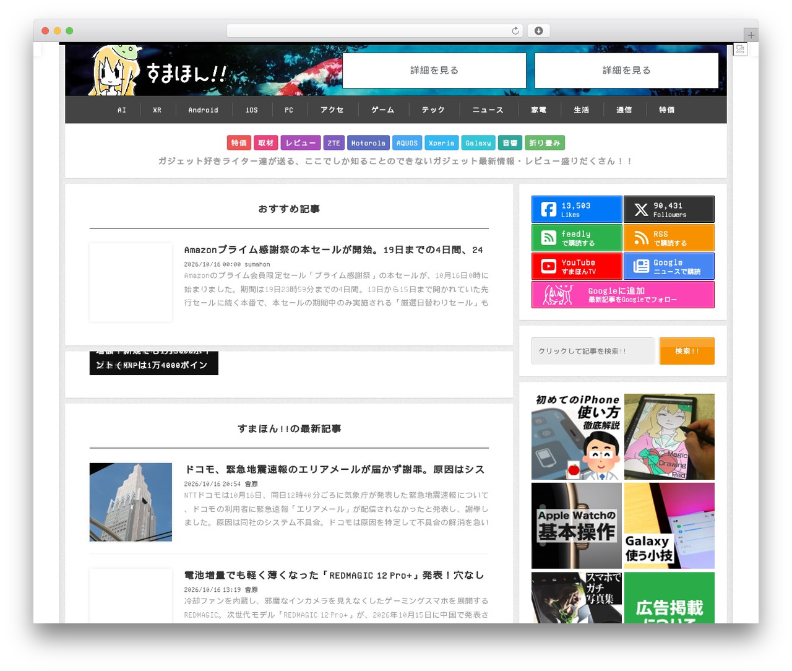Open the 通信 menu item

tap(624, 110)
